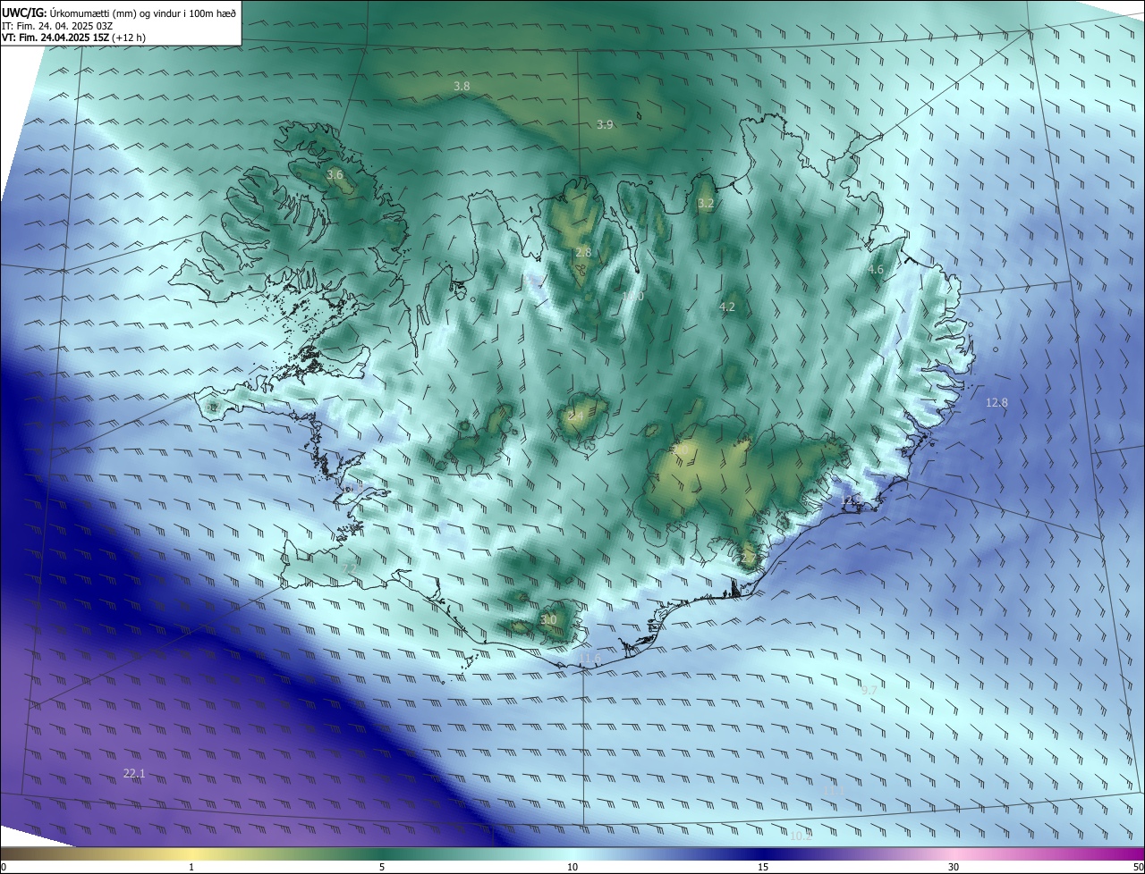Click the 3.9 value label on the map
This screenshot has height=874, width=1145.
[605, 125]
